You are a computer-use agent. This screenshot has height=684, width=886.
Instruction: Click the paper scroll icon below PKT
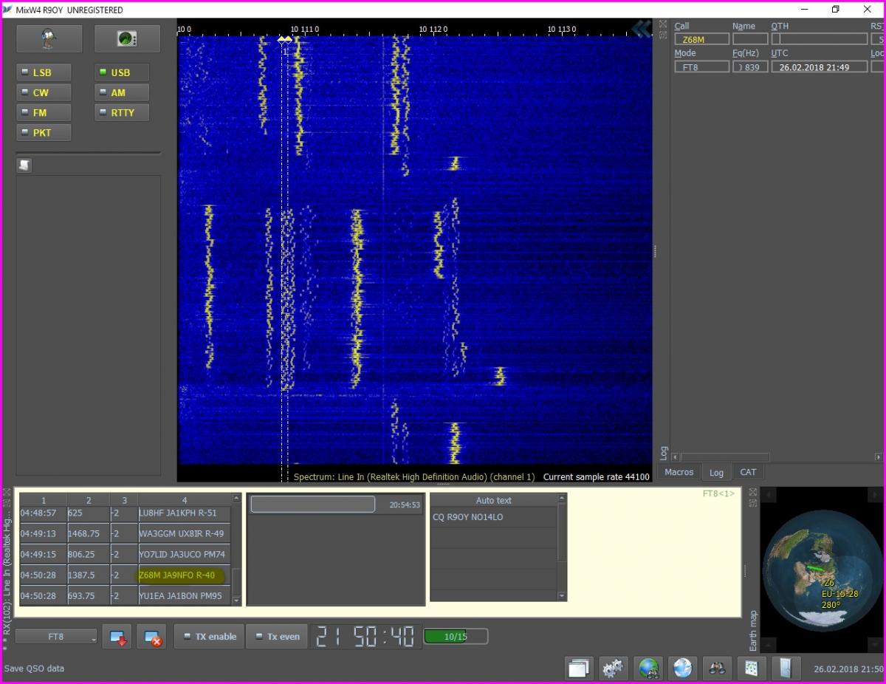(x=24, y=165)
